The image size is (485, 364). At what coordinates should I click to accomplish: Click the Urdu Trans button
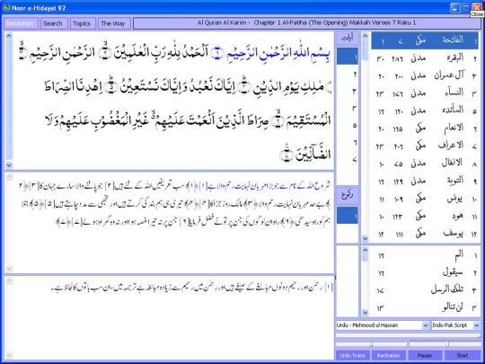coord(352,355)
